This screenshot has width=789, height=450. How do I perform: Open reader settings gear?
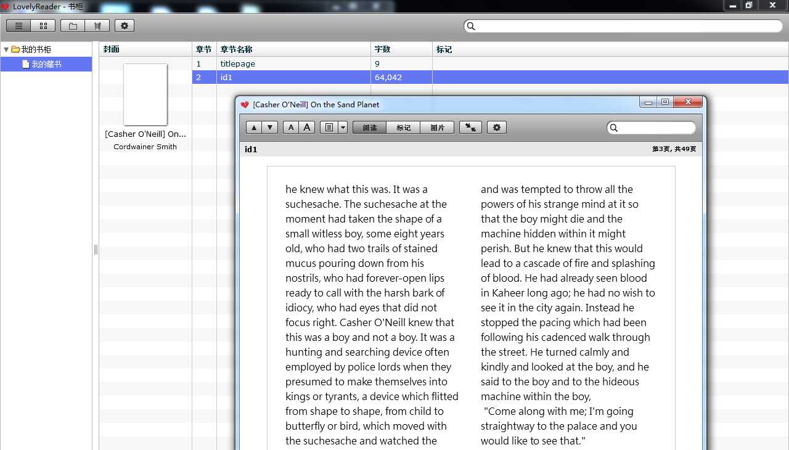(497, 128)
